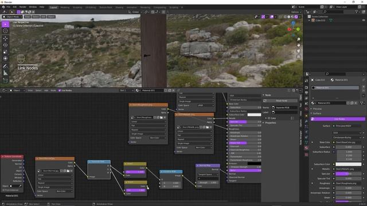Image resolution: width=367 pixels, height=206 pixels.
Task: Toggle the Use Nodes checkbox in node editor header
Action: point(60,90)
